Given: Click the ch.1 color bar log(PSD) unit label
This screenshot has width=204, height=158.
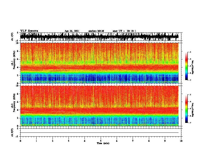Looking at the screenshot, I should coord(193,67).
